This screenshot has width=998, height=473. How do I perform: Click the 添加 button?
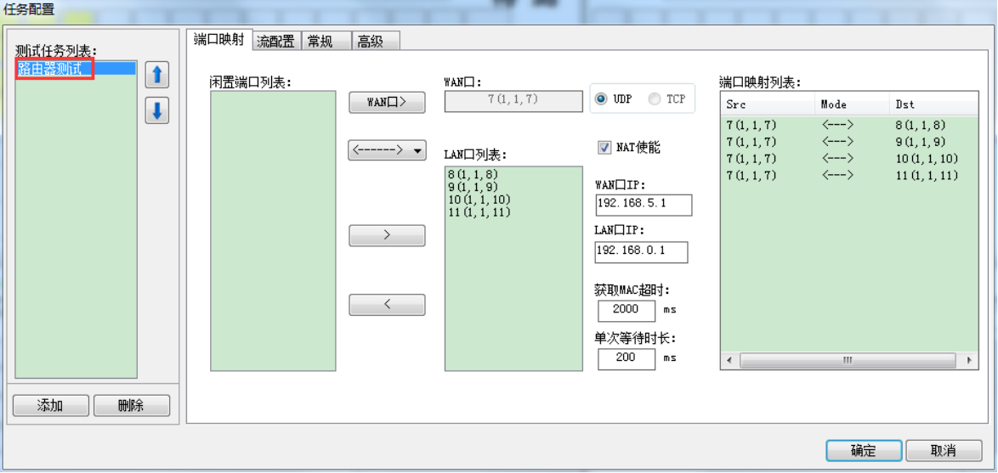point(50,406)
